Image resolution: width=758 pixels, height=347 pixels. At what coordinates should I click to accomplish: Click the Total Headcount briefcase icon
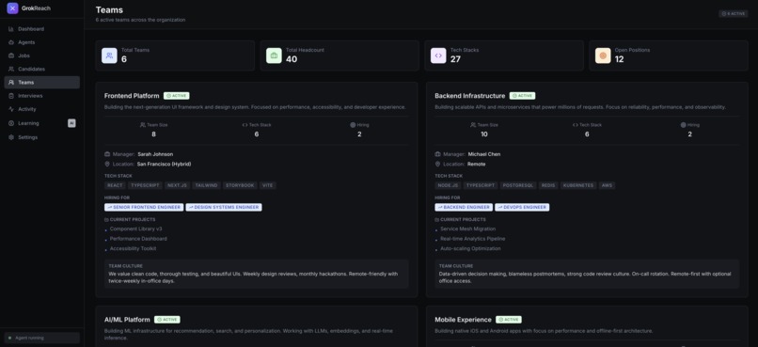point(274,55)
